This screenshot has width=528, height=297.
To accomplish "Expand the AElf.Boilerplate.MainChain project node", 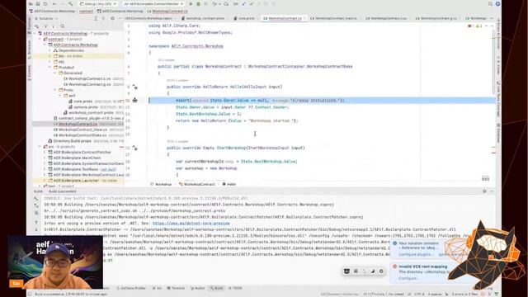I will [x=45, y=158].
